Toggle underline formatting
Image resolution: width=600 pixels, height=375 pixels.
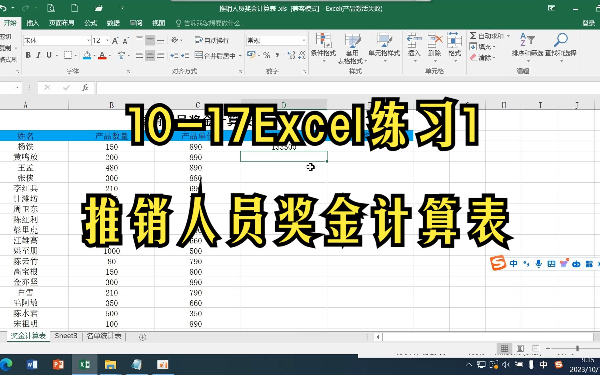49,55
